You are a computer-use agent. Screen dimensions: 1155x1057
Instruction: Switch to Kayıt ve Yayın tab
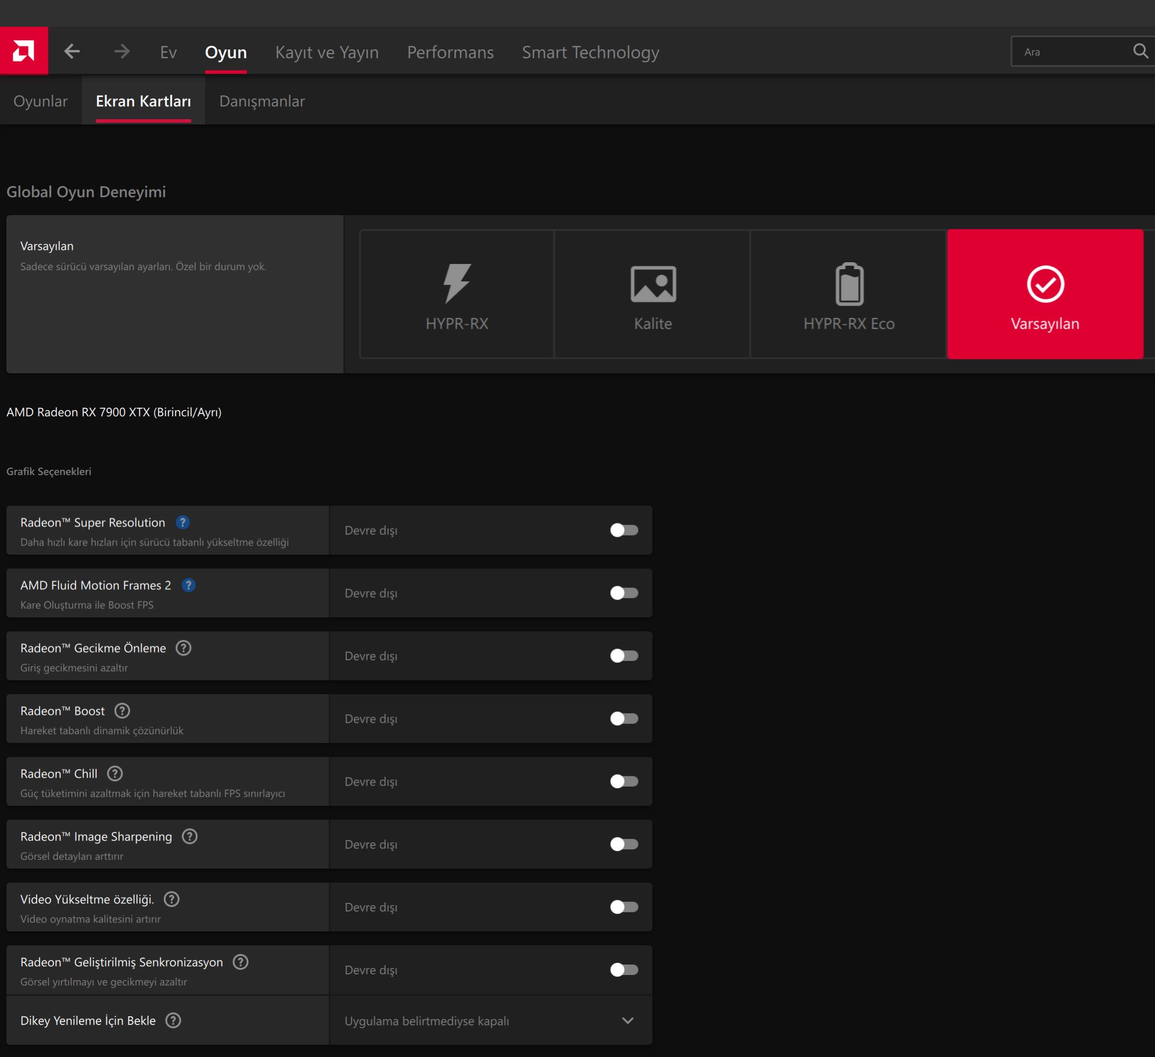point(327,52)
